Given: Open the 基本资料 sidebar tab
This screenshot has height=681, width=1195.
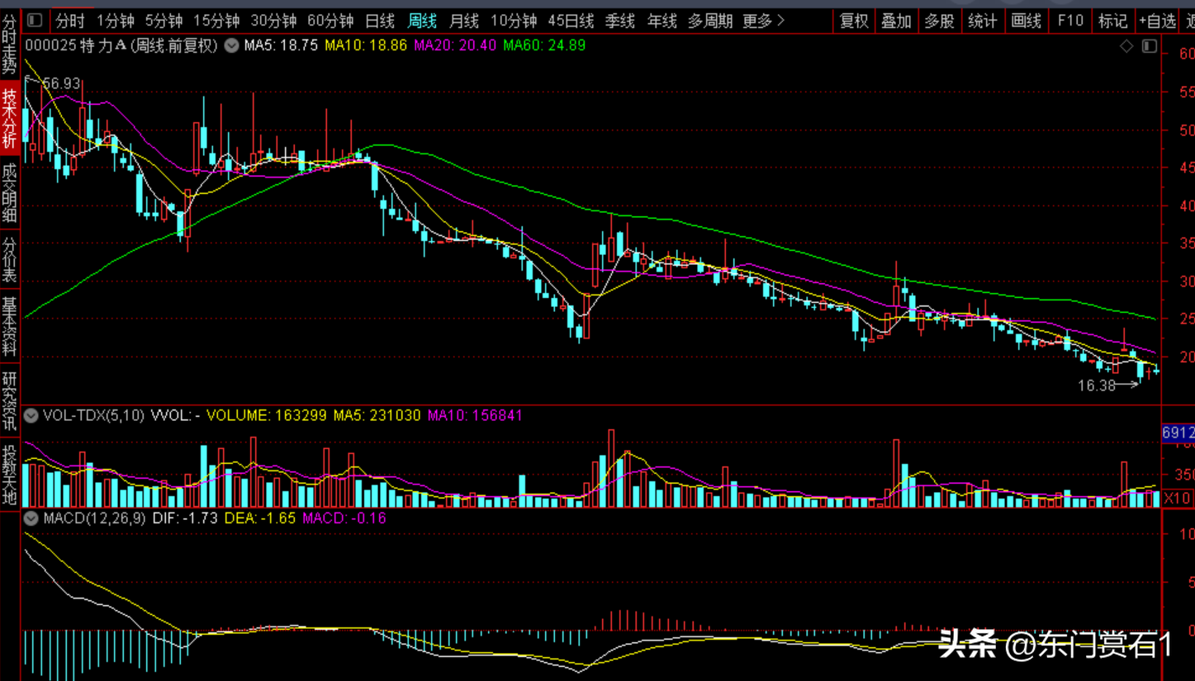Looking at the screenshot, I should tap(9, 326).
